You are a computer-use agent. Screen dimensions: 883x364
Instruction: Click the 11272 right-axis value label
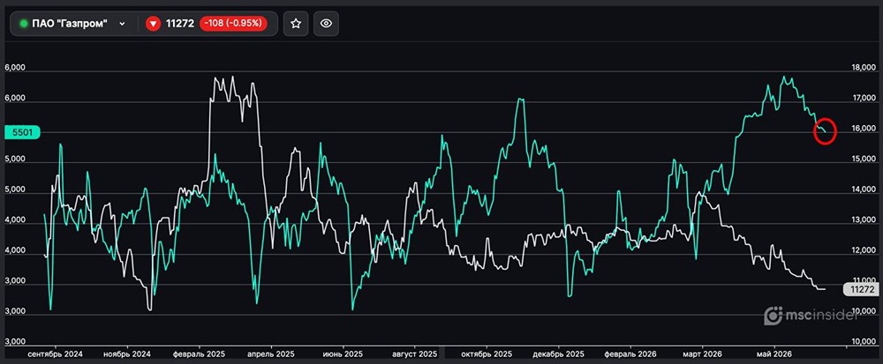pos(860,289)
